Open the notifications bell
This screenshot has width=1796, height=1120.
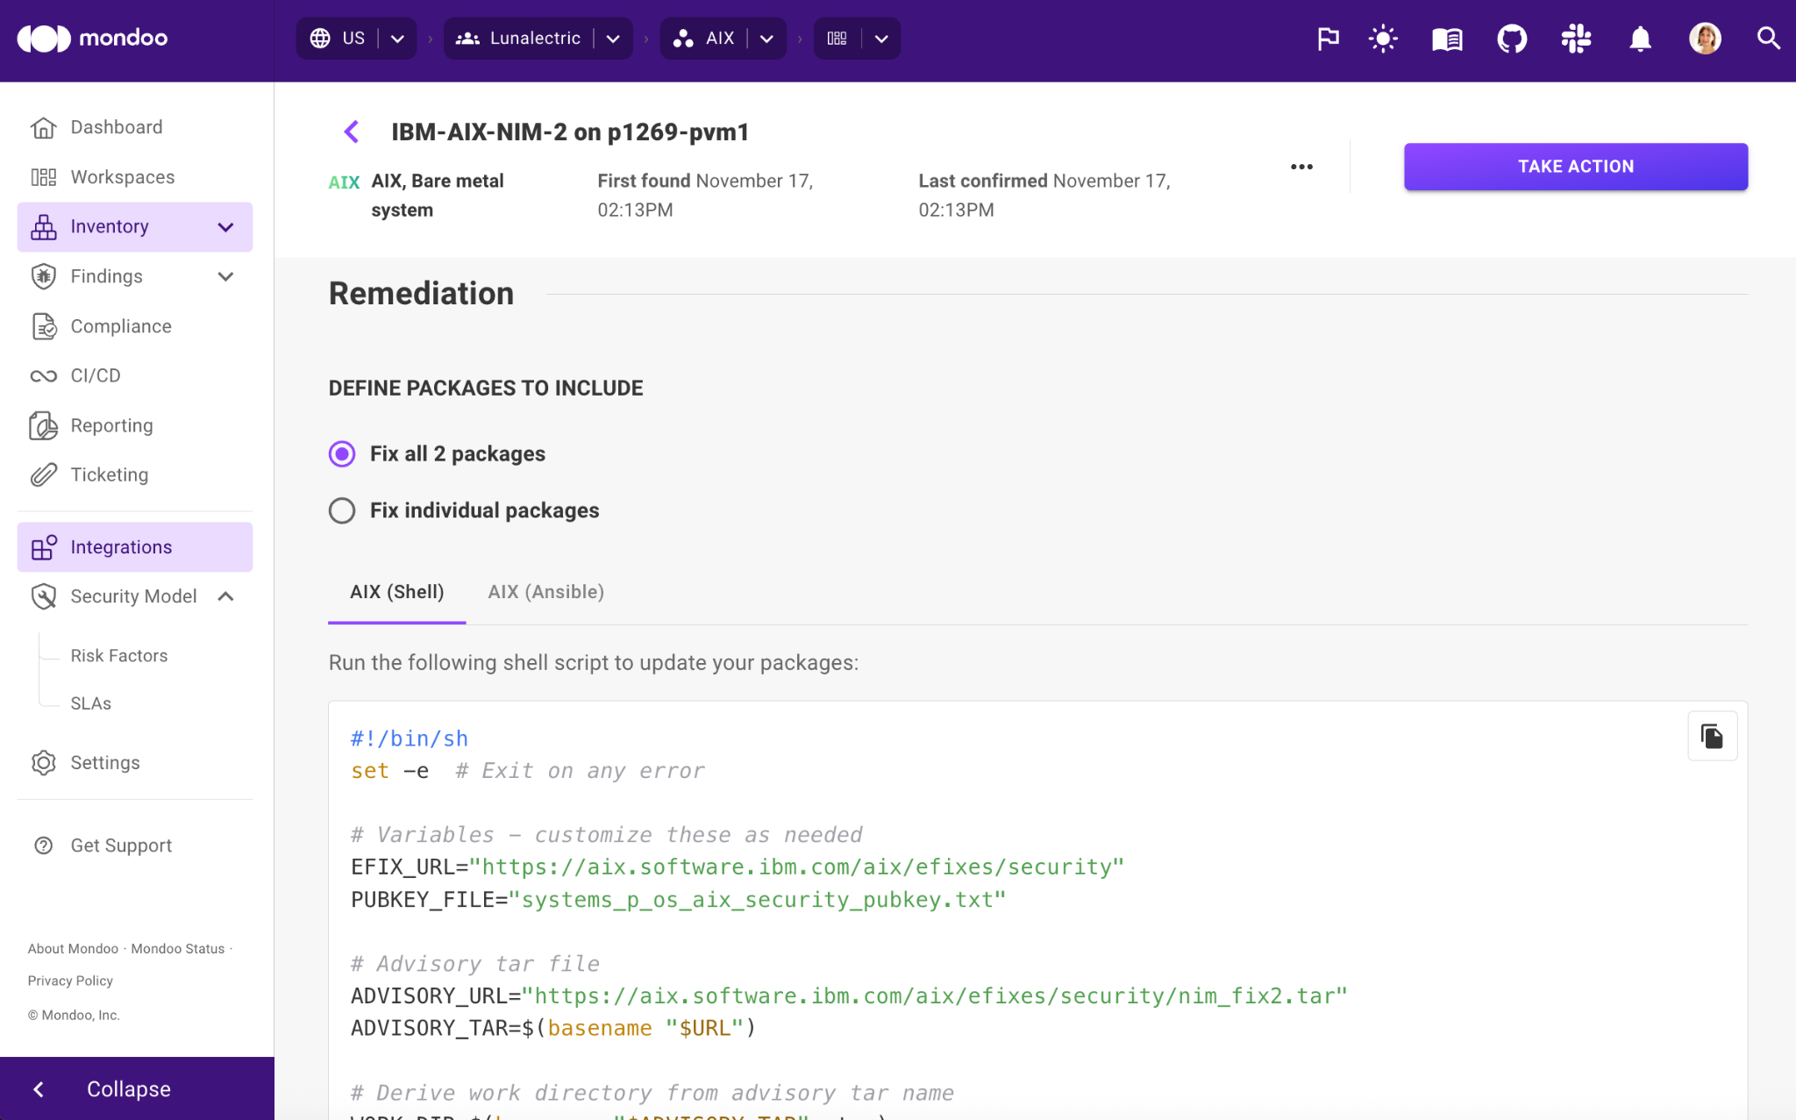coord(1640,39)
